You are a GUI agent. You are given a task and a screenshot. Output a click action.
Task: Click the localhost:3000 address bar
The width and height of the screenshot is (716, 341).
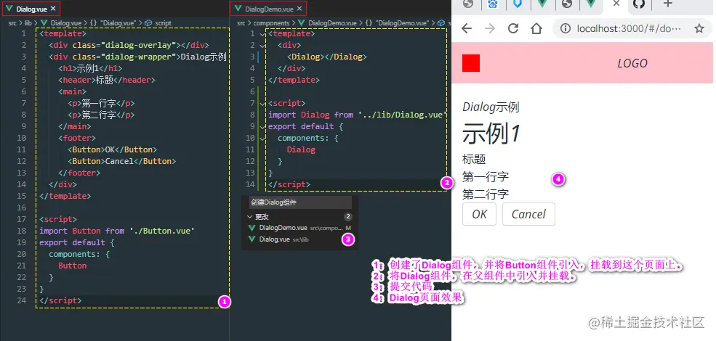[629, 29]
